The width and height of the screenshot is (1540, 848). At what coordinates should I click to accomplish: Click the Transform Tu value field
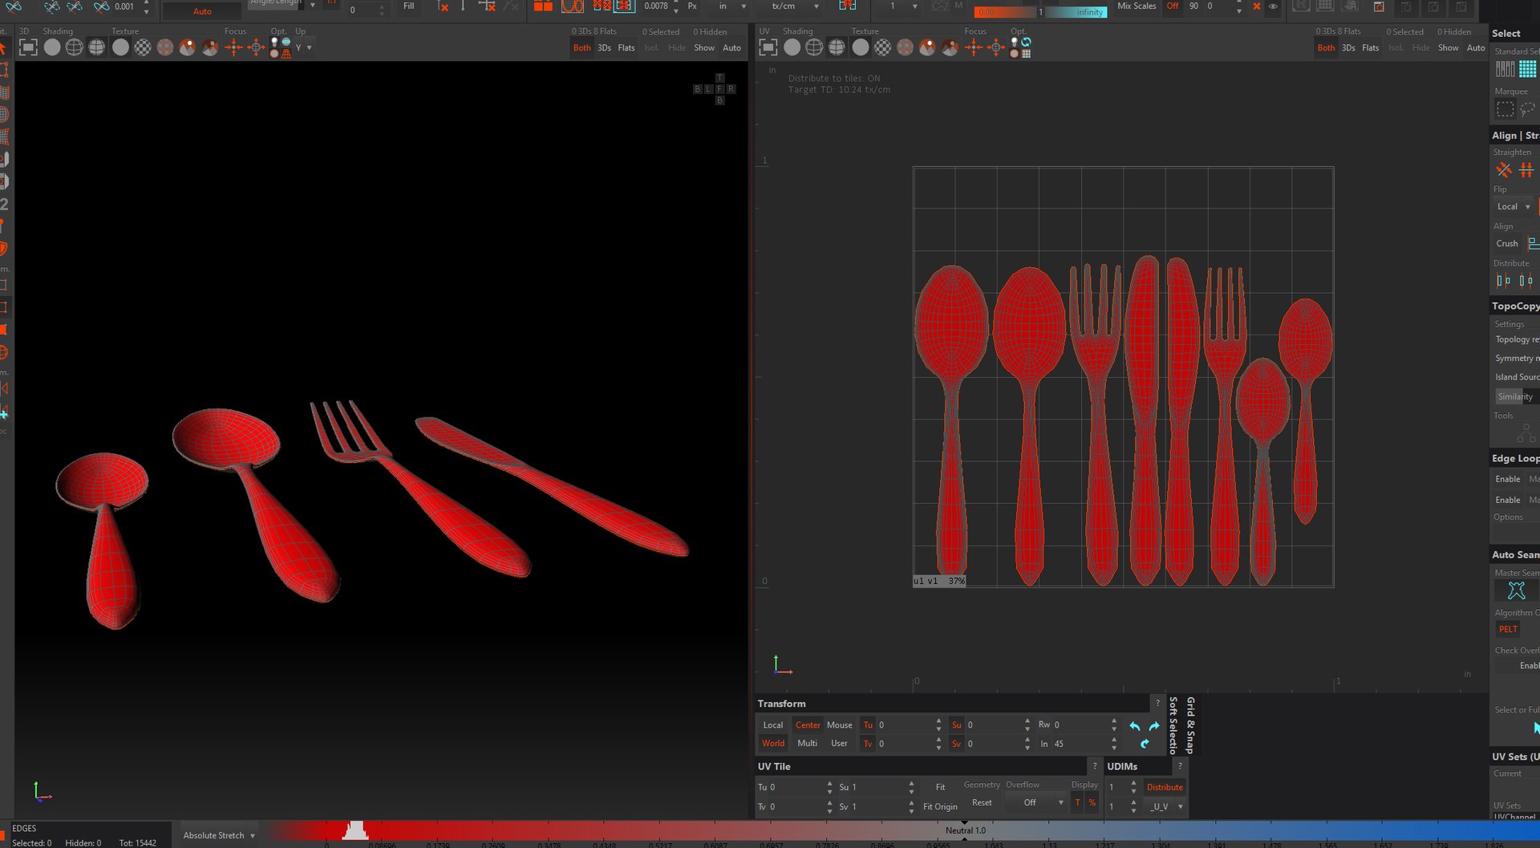(908, 725)
